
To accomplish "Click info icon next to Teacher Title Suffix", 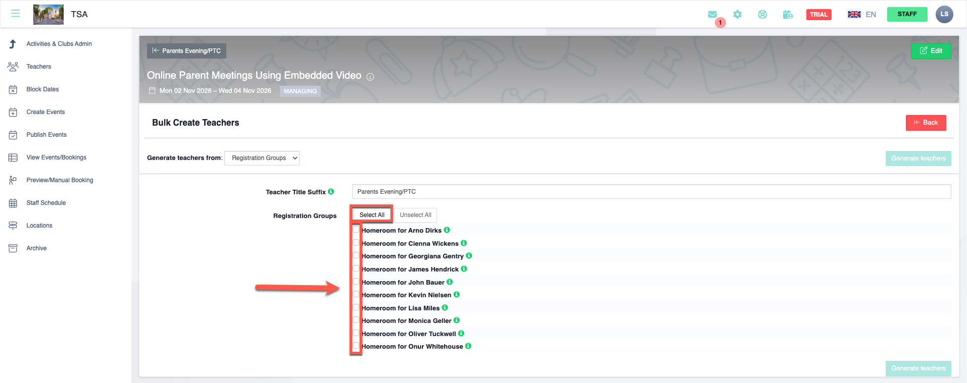I will (x=331, y=192).
